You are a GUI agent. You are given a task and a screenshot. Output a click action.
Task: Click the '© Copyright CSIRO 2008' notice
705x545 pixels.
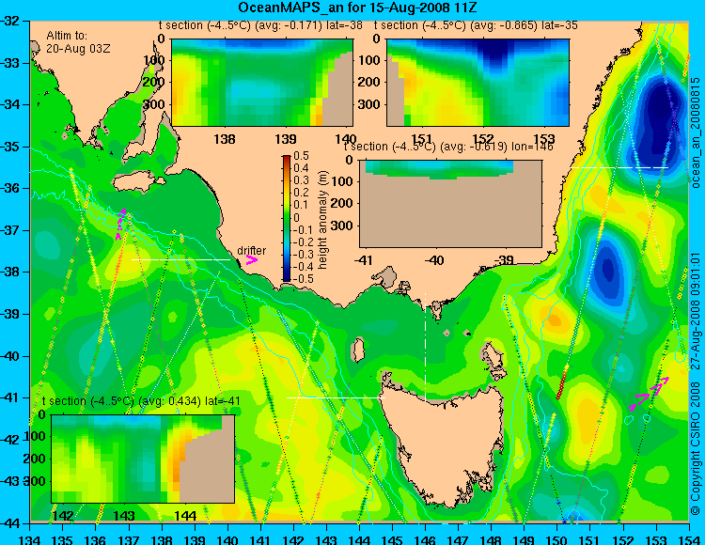[696, 446]
